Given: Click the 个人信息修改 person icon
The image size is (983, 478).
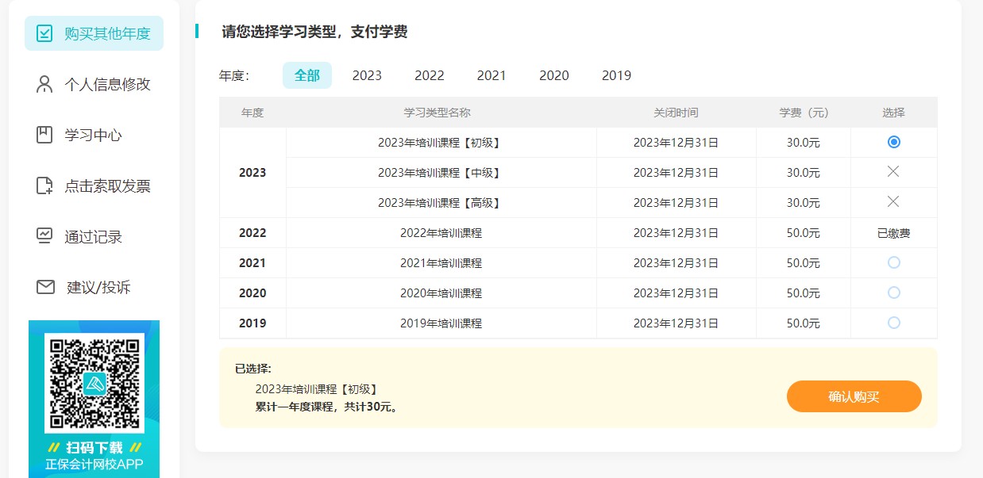Looking at the screenshot, I should click(x=45, y=84).
